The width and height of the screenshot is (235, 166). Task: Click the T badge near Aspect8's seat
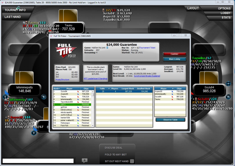[34, 133]
